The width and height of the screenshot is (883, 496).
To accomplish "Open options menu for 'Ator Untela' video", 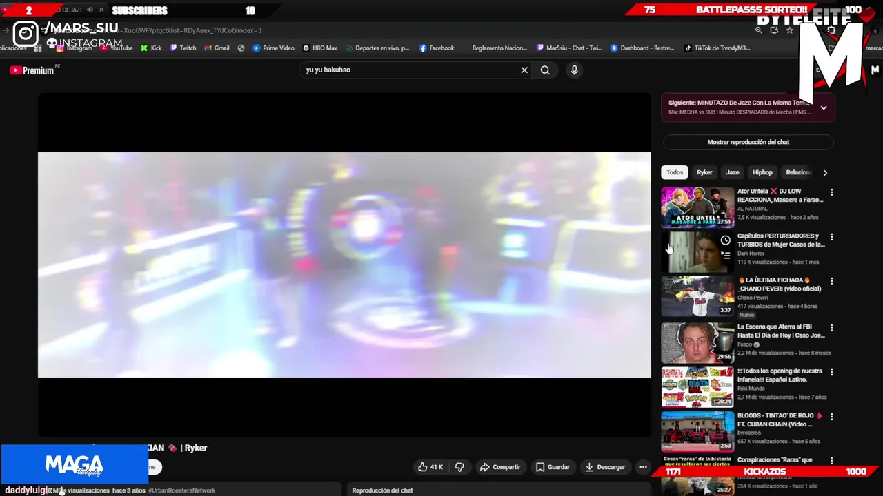I will tap(831, 192).
